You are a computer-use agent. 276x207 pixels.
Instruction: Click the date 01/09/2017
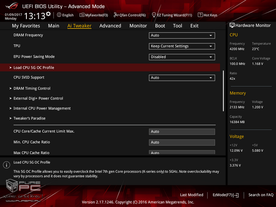(13, 14)
